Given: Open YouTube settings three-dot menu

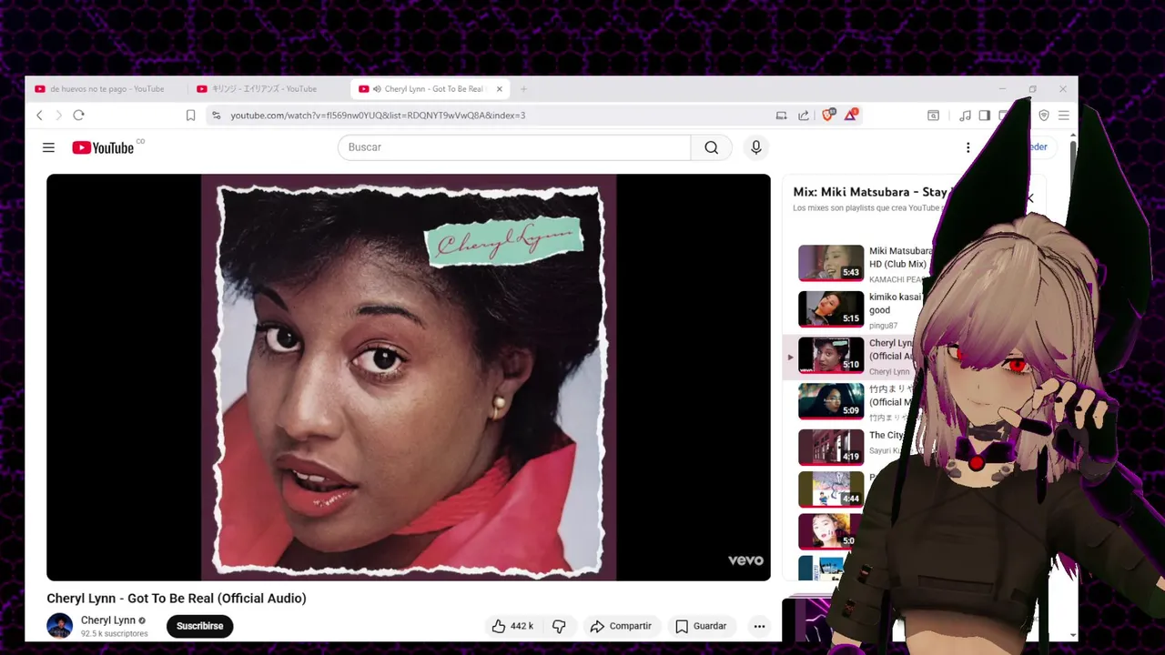Looking at the screenshot, I should coord(968,147).
